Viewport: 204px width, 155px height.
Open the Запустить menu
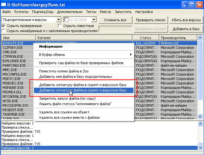coord(123,12)
